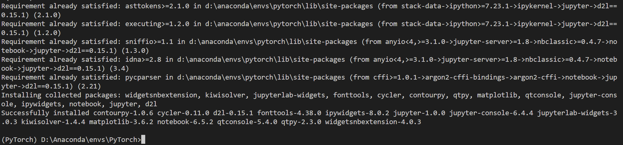Image resolution: width=623 pixels, height=145 pixels.
Task: Click qtconsole-5.4.0 in the installed list
Action: 247,122
